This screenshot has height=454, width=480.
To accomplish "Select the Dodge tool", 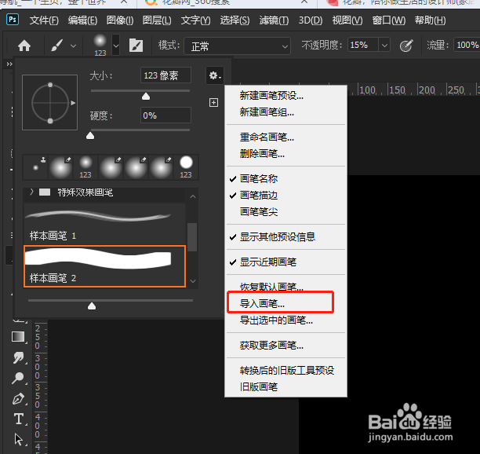I will click(18, 378).
